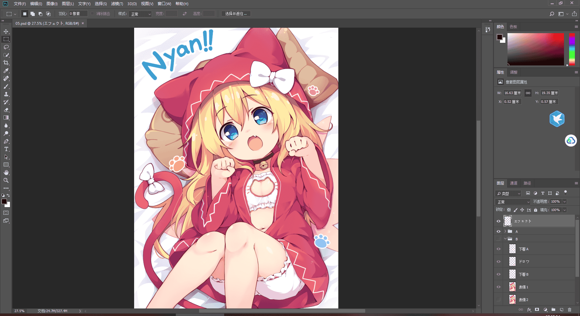Toggle visibility of layer 表情1

tap(498, 287)
